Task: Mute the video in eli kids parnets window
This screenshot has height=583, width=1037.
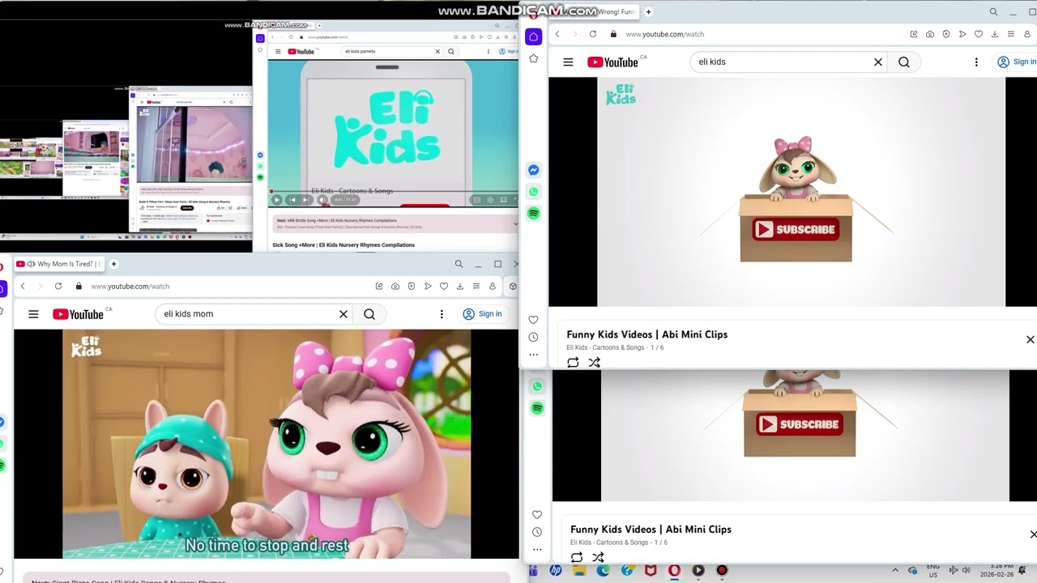Action: point(322,200)
